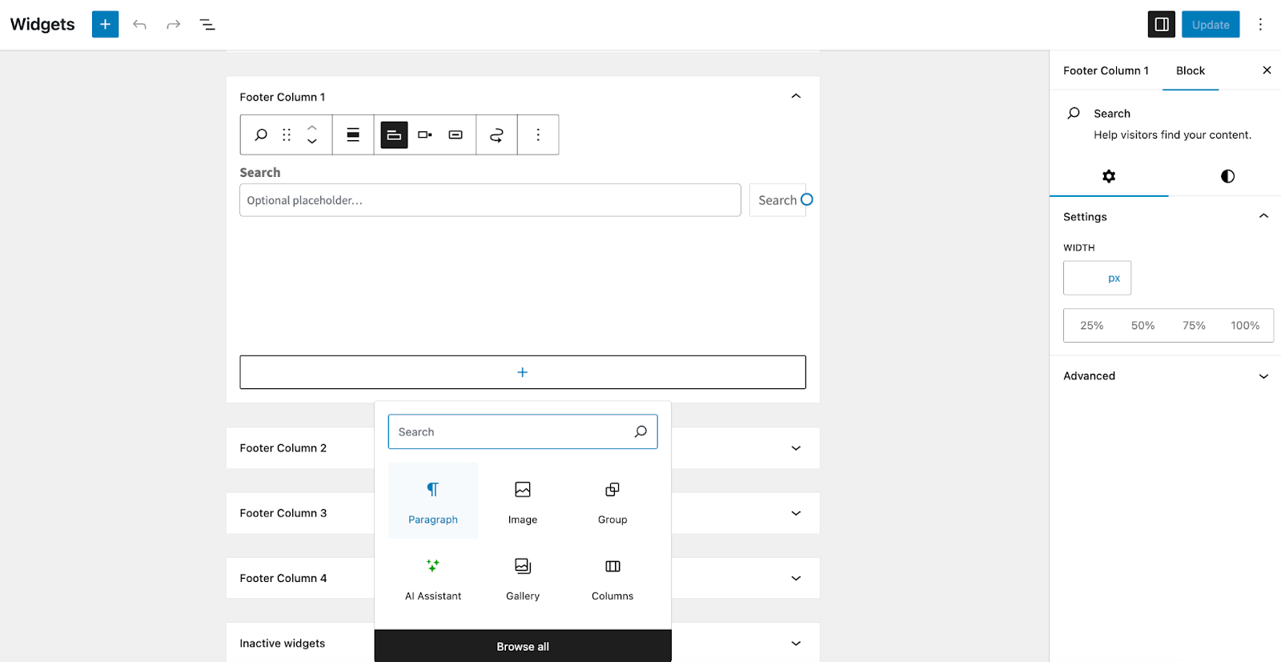Open the list view outline
Screen dimensions: 1281x662
click(x=207, y=25)
